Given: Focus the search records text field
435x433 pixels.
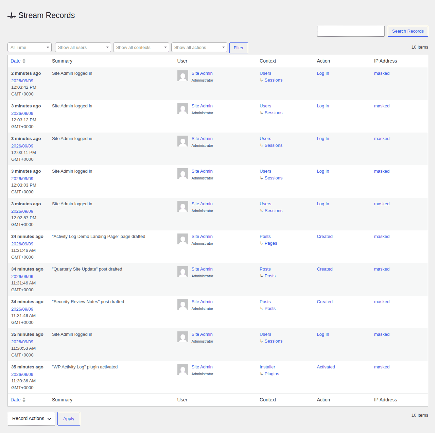Looking at the screenshot, I should [351, 31].
